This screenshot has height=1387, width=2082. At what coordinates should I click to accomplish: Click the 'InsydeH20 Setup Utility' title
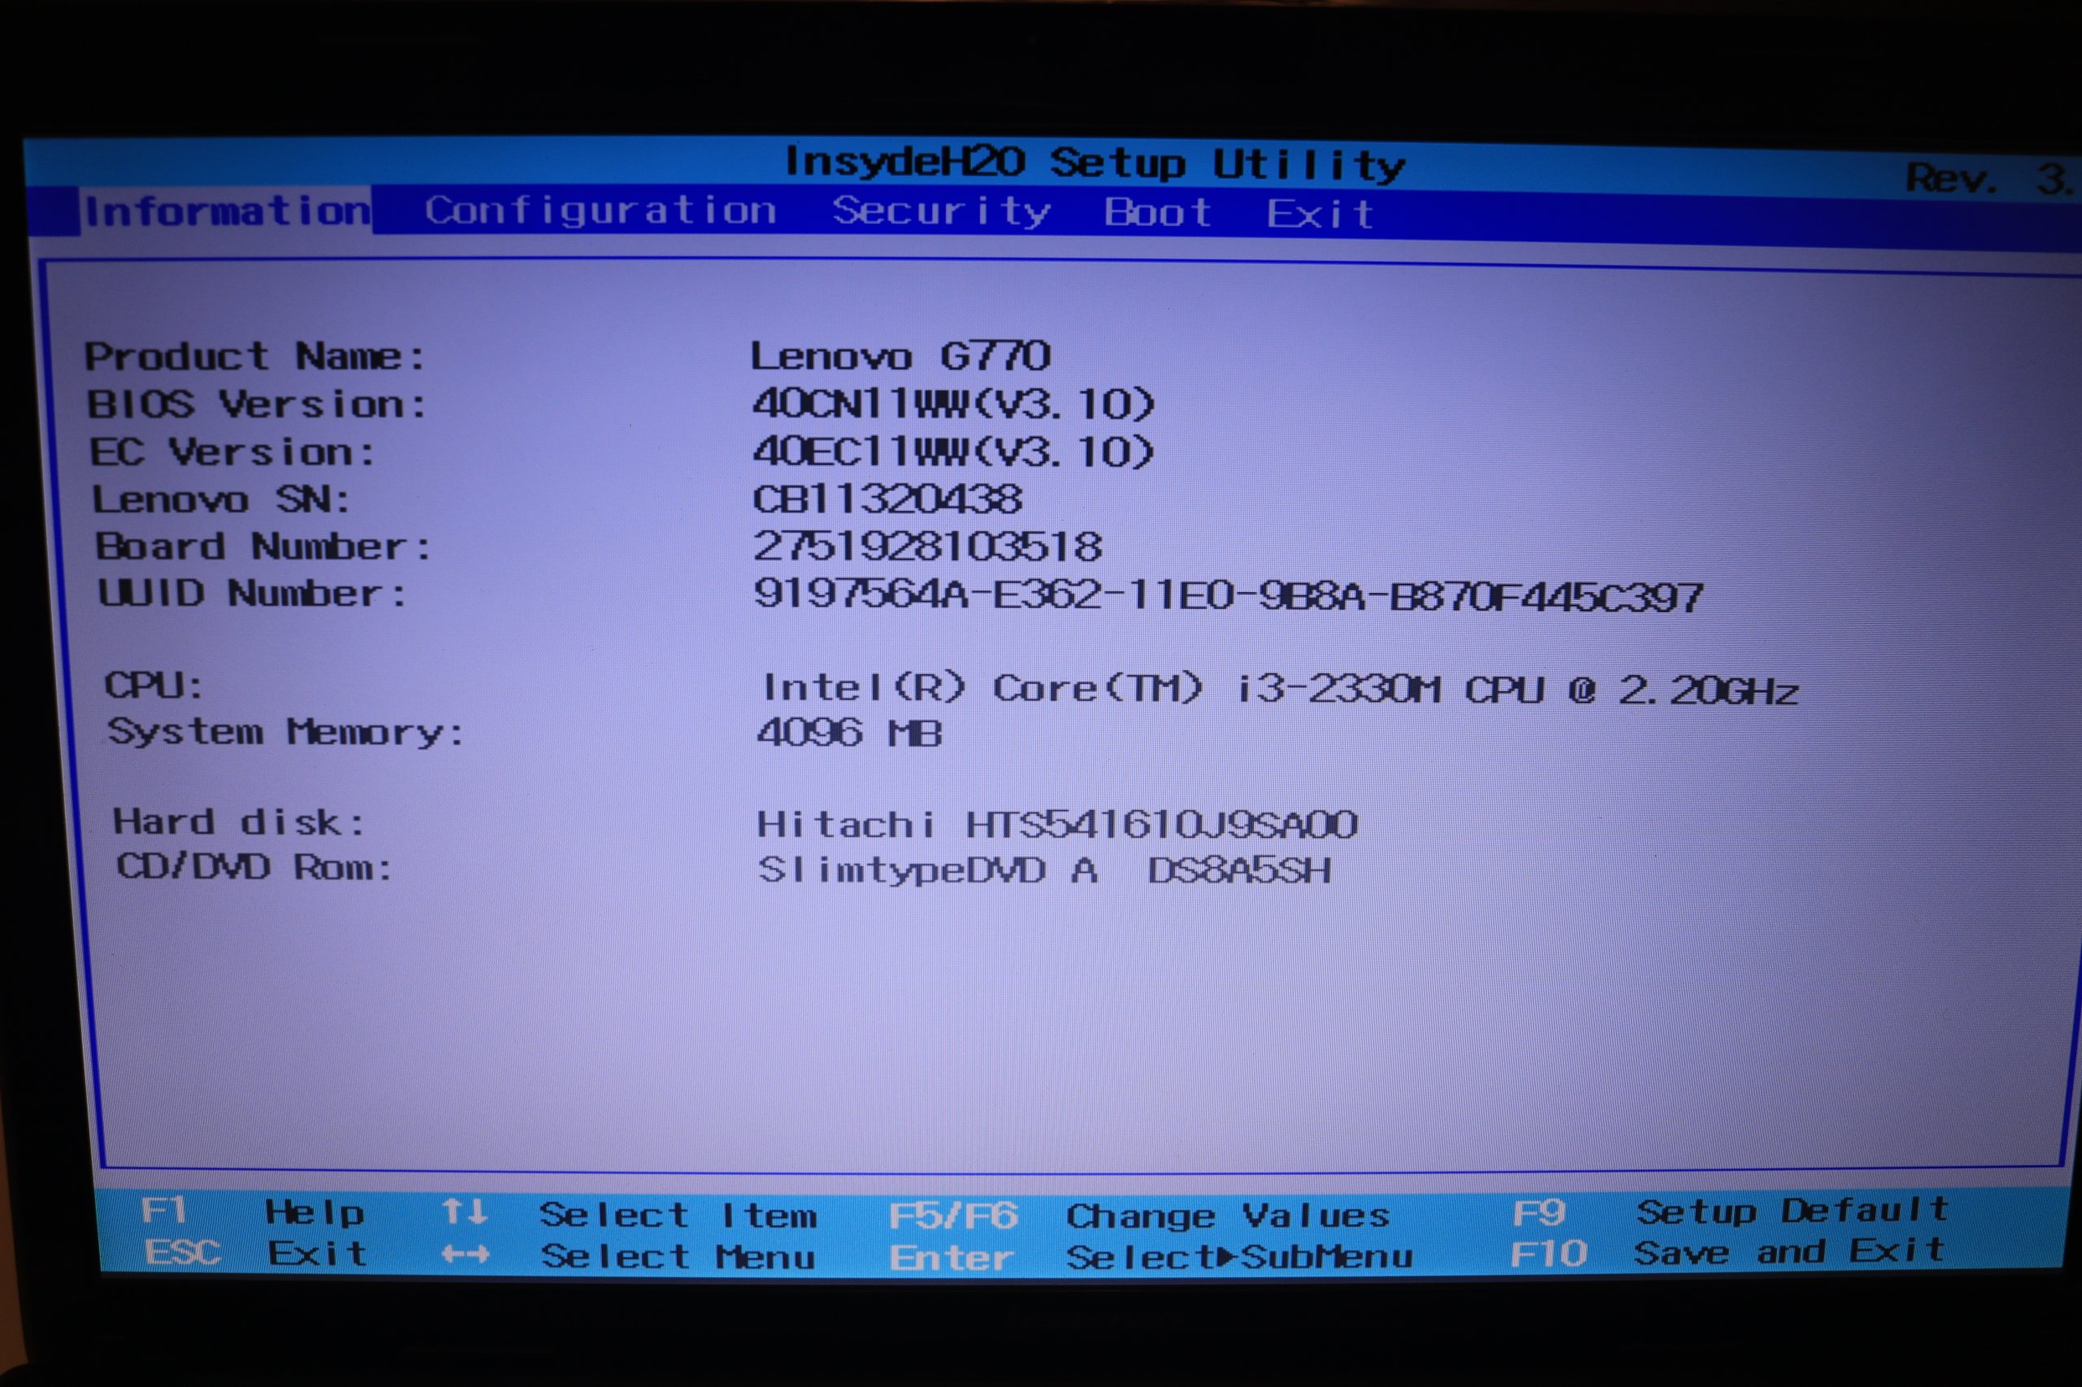1095,164
